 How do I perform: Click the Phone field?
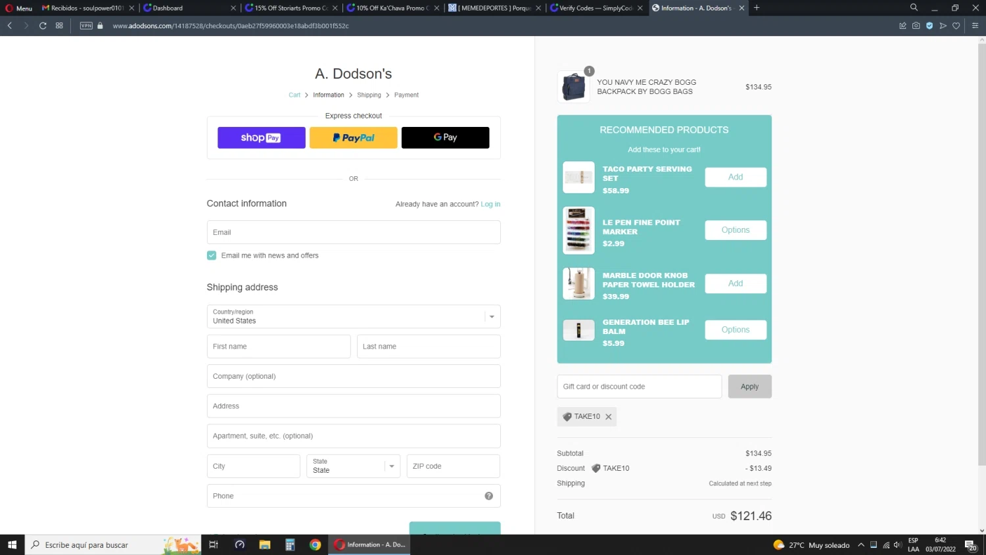coord(354,496)
